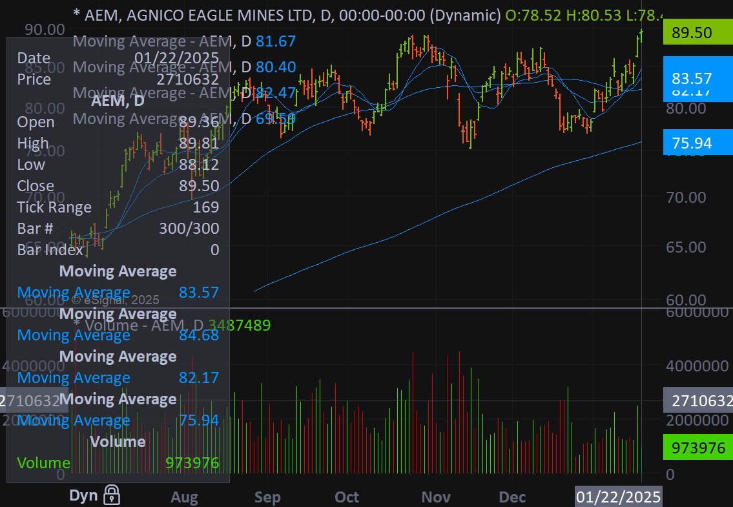Click the Volume 973976 row in data window
Image resolution: width=733 pixels, height=507 pixels.
tap(118, 462)
